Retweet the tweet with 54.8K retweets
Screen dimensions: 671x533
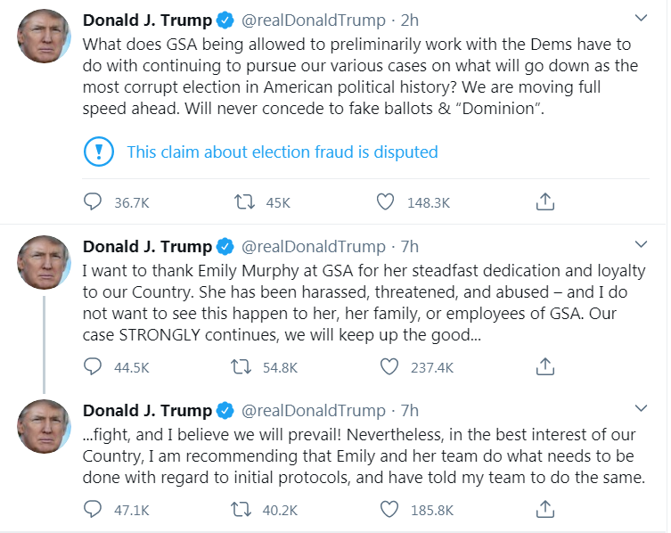click(241, 366)
